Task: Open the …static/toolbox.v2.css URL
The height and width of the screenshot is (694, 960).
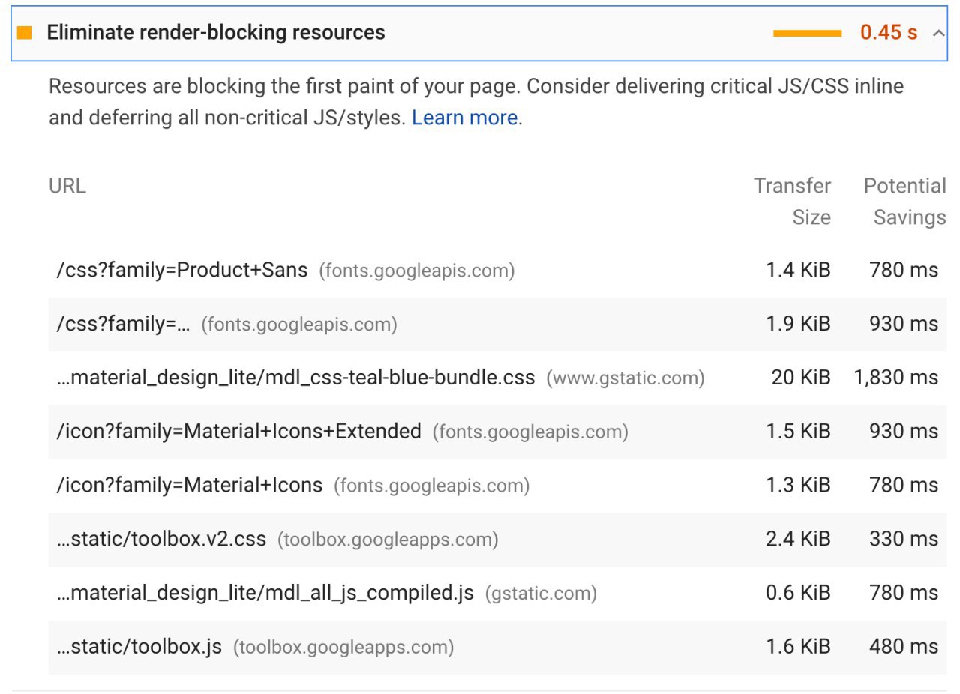Action: (x=161, y=540)
